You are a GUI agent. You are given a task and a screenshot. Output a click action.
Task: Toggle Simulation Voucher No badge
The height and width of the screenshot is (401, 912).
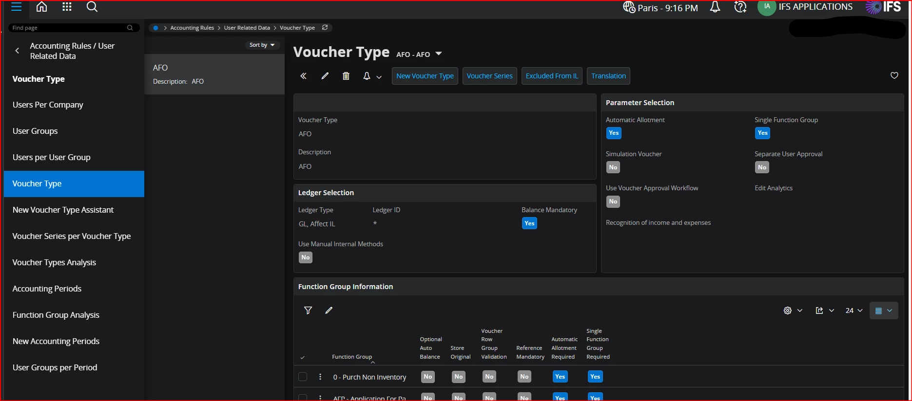coord(613,167)
